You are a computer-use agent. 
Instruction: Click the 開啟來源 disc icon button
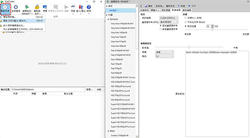pyautogui.click(x=5, y=9)
